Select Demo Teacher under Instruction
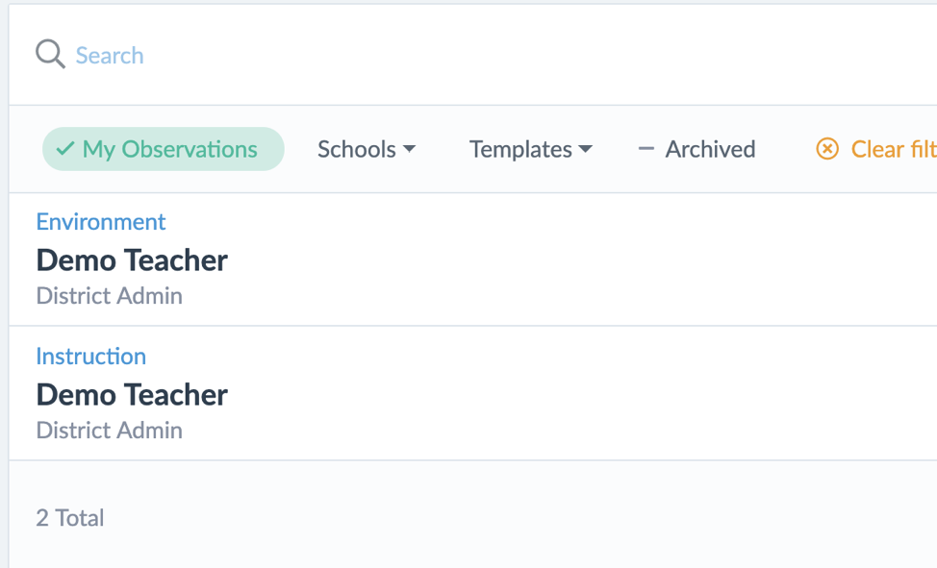 (132, 395)
